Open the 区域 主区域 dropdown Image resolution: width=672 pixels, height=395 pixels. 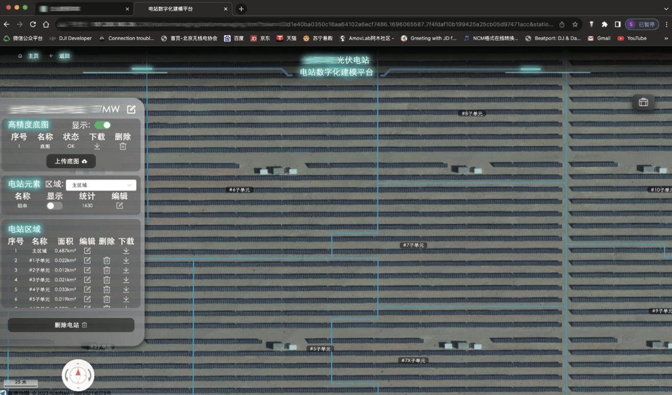[101, 185]
